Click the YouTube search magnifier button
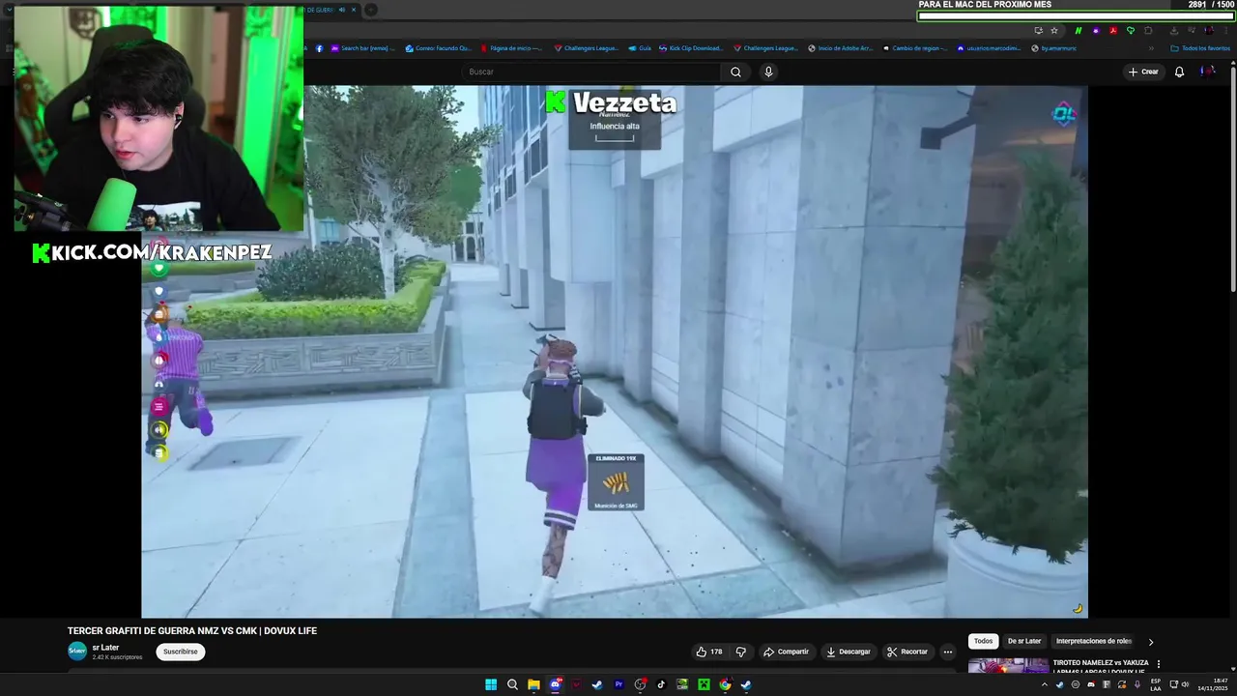The height and width of the screenshot is (696, 1237). click(735, 72)
